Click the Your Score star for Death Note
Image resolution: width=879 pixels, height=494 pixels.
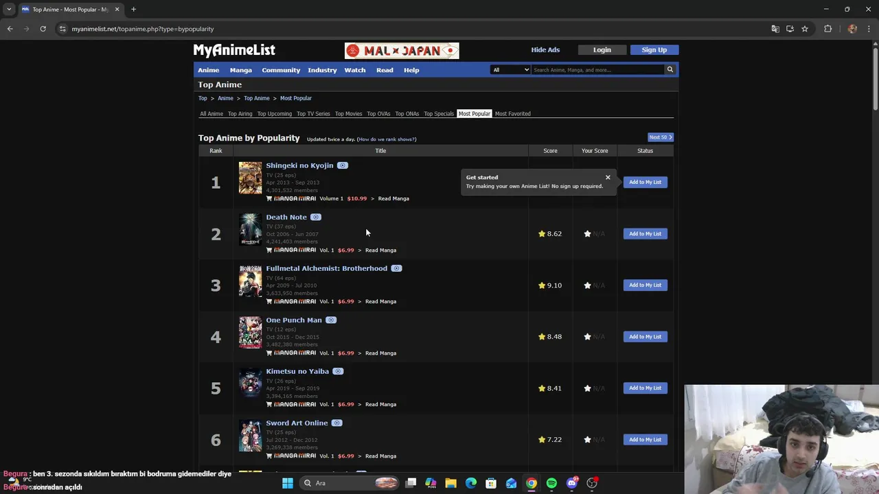(x=587, y=234)
